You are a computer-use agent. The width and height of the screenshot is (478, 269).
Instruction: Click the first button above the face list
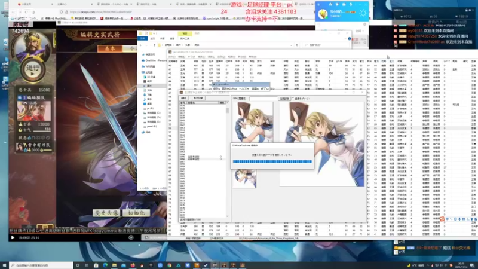click(x=183, y=98)
